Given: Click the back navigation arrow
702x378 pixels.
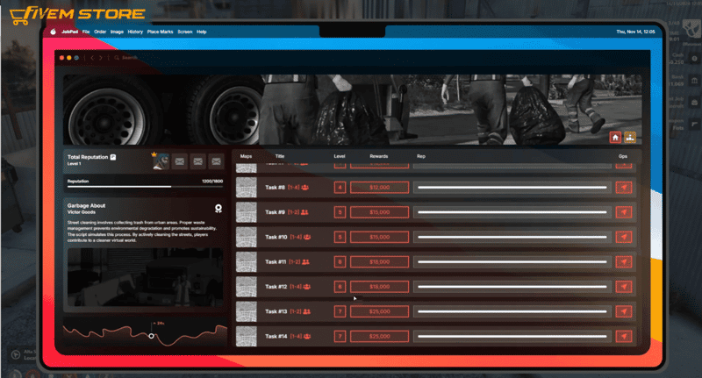Looking at the screenshot, I should click(x=92, y=58).
